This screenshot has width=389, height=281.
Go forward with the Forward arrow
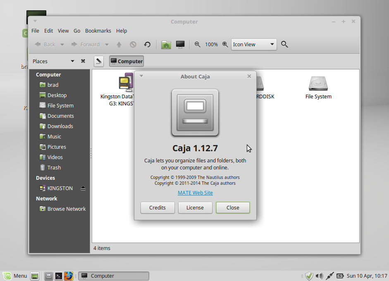coord(85,44)
